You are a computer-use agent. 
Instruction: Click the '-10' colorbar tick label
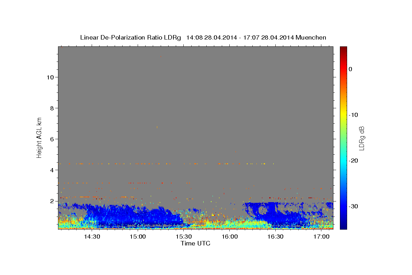pyautogui.click(x=353, y=115)
